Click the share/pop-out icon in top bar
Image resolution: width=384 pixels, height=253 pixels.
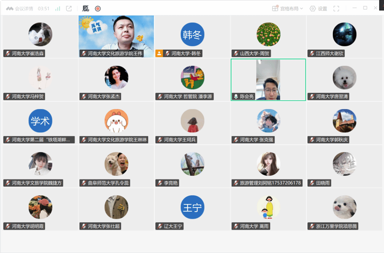69,8
